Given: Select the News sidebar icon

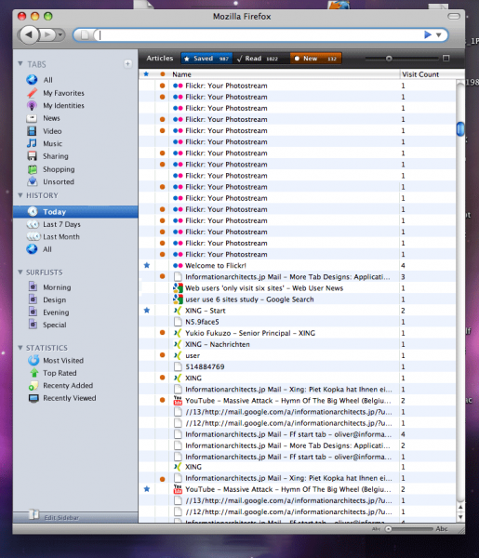Looking at the screenshot, I should pos(32,118).
